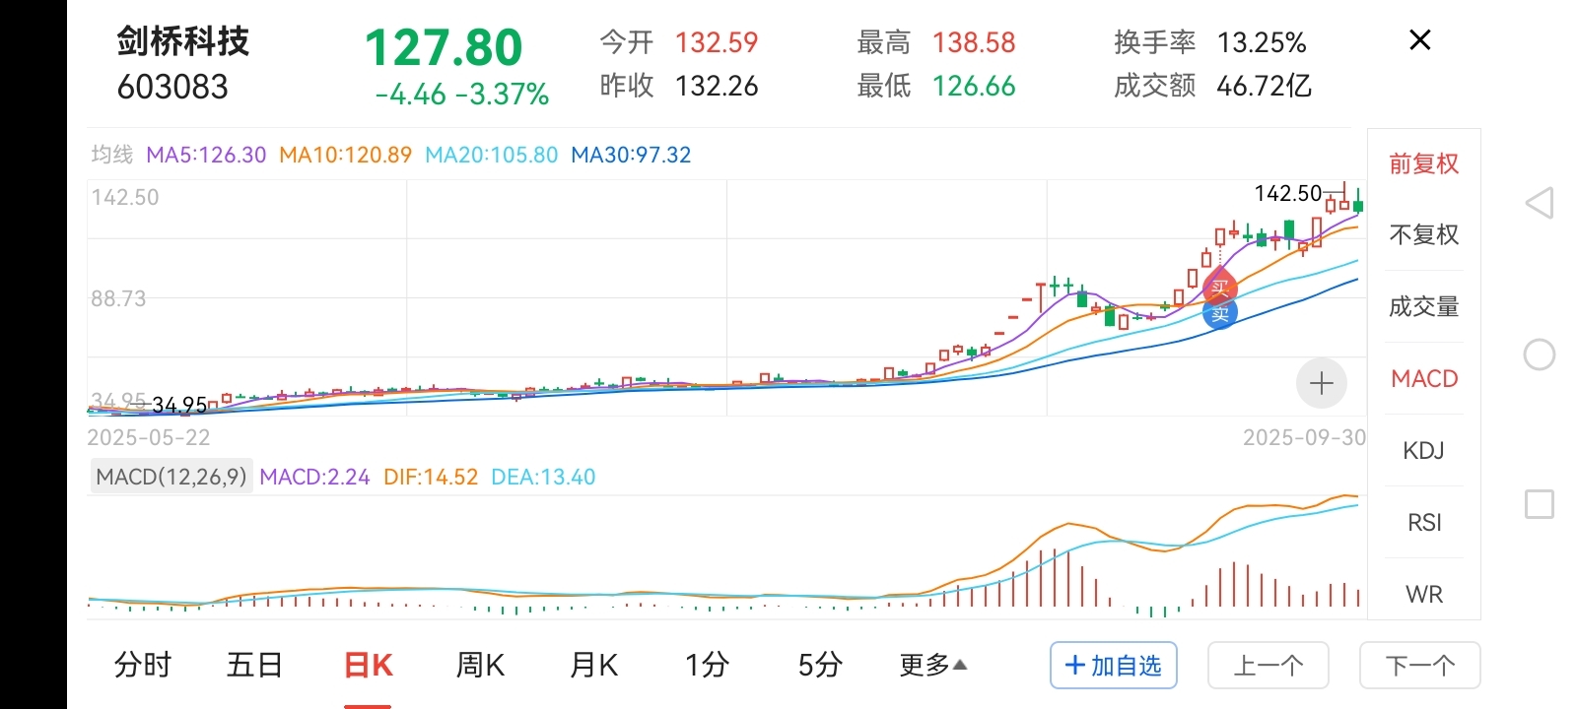Screen dimensions: 1577x709
Task: Tap MA30:97.32 moving average label
Action: [631, 155]
